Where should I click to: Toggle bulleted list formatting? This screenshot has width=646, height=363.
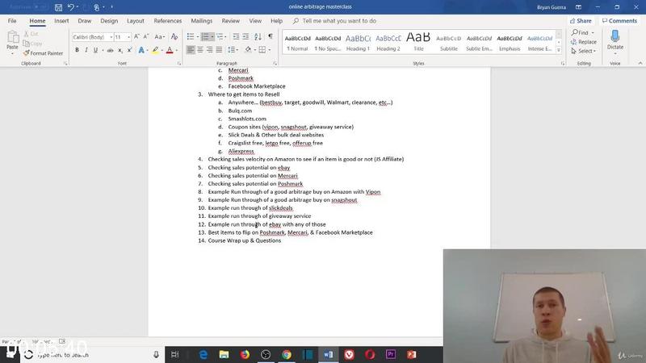pos(191,37)
